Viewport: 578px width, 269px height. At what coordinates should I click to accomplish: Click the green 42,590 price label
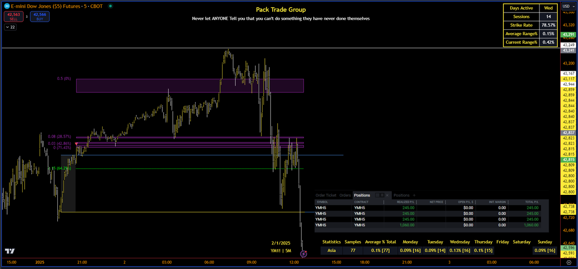click(568, 248)
